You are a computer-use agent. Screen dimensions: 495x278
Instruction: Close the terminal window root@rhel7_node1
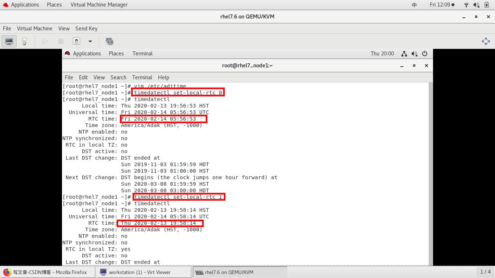click(x=427, y=66)
